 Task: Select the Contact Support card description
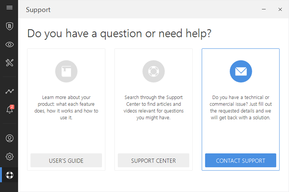coord(241,108)
